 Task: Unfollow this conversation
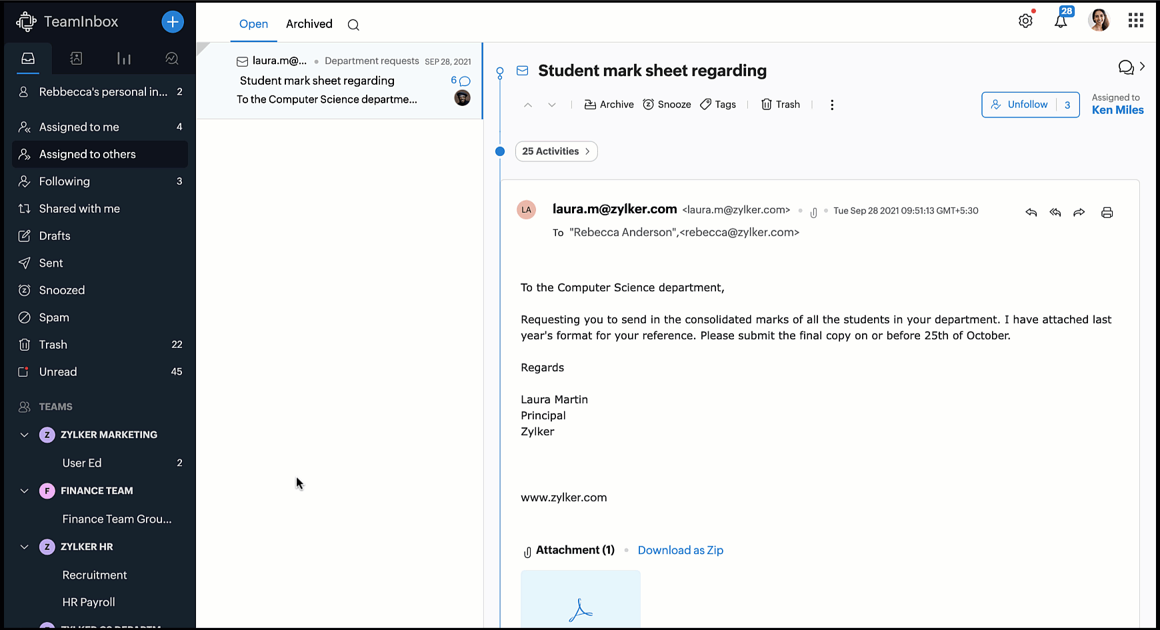coord(1020,105)
